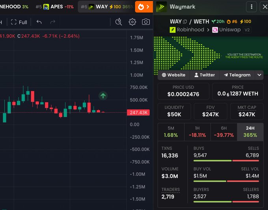Click the 247.43K current price label on axis
The height and width of the screenshot is (210, 268).
(138, 112)
